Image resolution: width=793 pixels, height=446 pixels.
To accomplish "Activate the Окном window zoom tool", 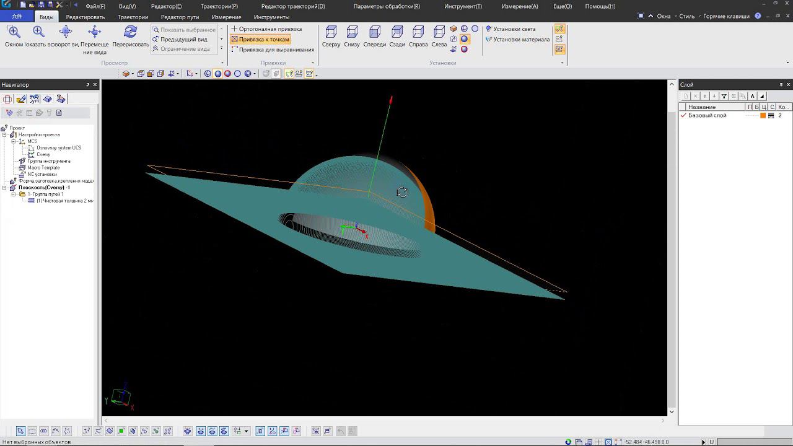I will click(x=14, y=32).
